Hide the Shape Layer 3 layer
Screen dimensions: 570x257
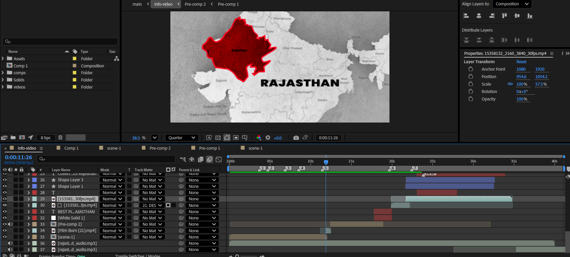pos(5,180)
